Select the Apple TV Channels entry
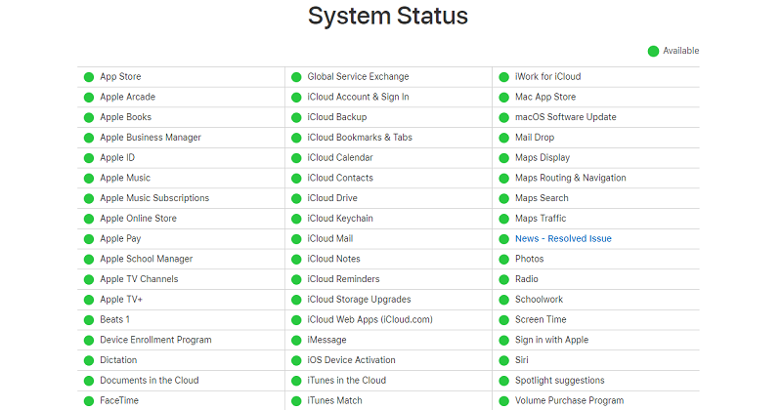782x410 pixels. [x=139, y=279]
